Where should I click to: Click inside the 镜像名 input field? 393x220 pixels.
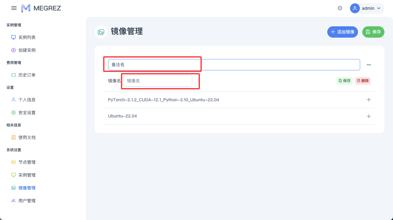pyautogui.click(x=158, y=80)
